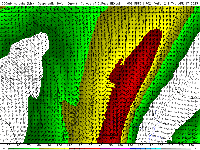
Task: Click the colorbar value label 140
Action: click(100, 145)
